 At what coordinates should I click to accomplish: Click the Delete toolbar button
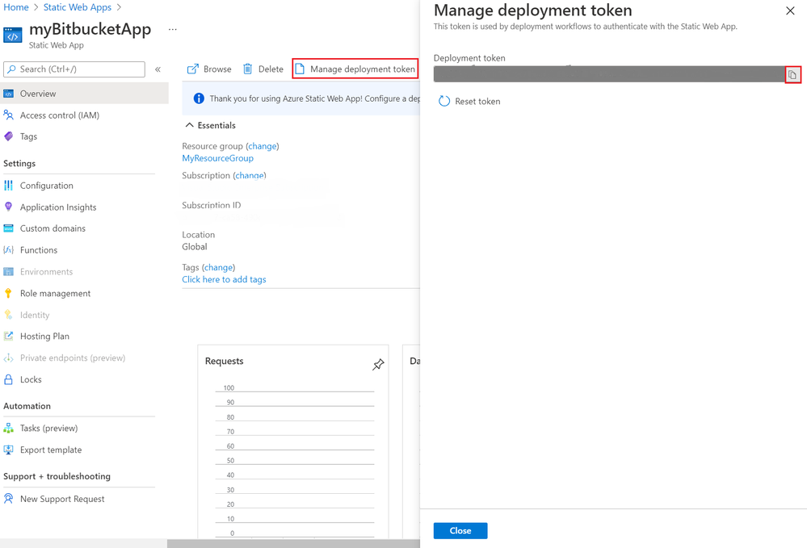pyautogui.click(x=263, y=69)
